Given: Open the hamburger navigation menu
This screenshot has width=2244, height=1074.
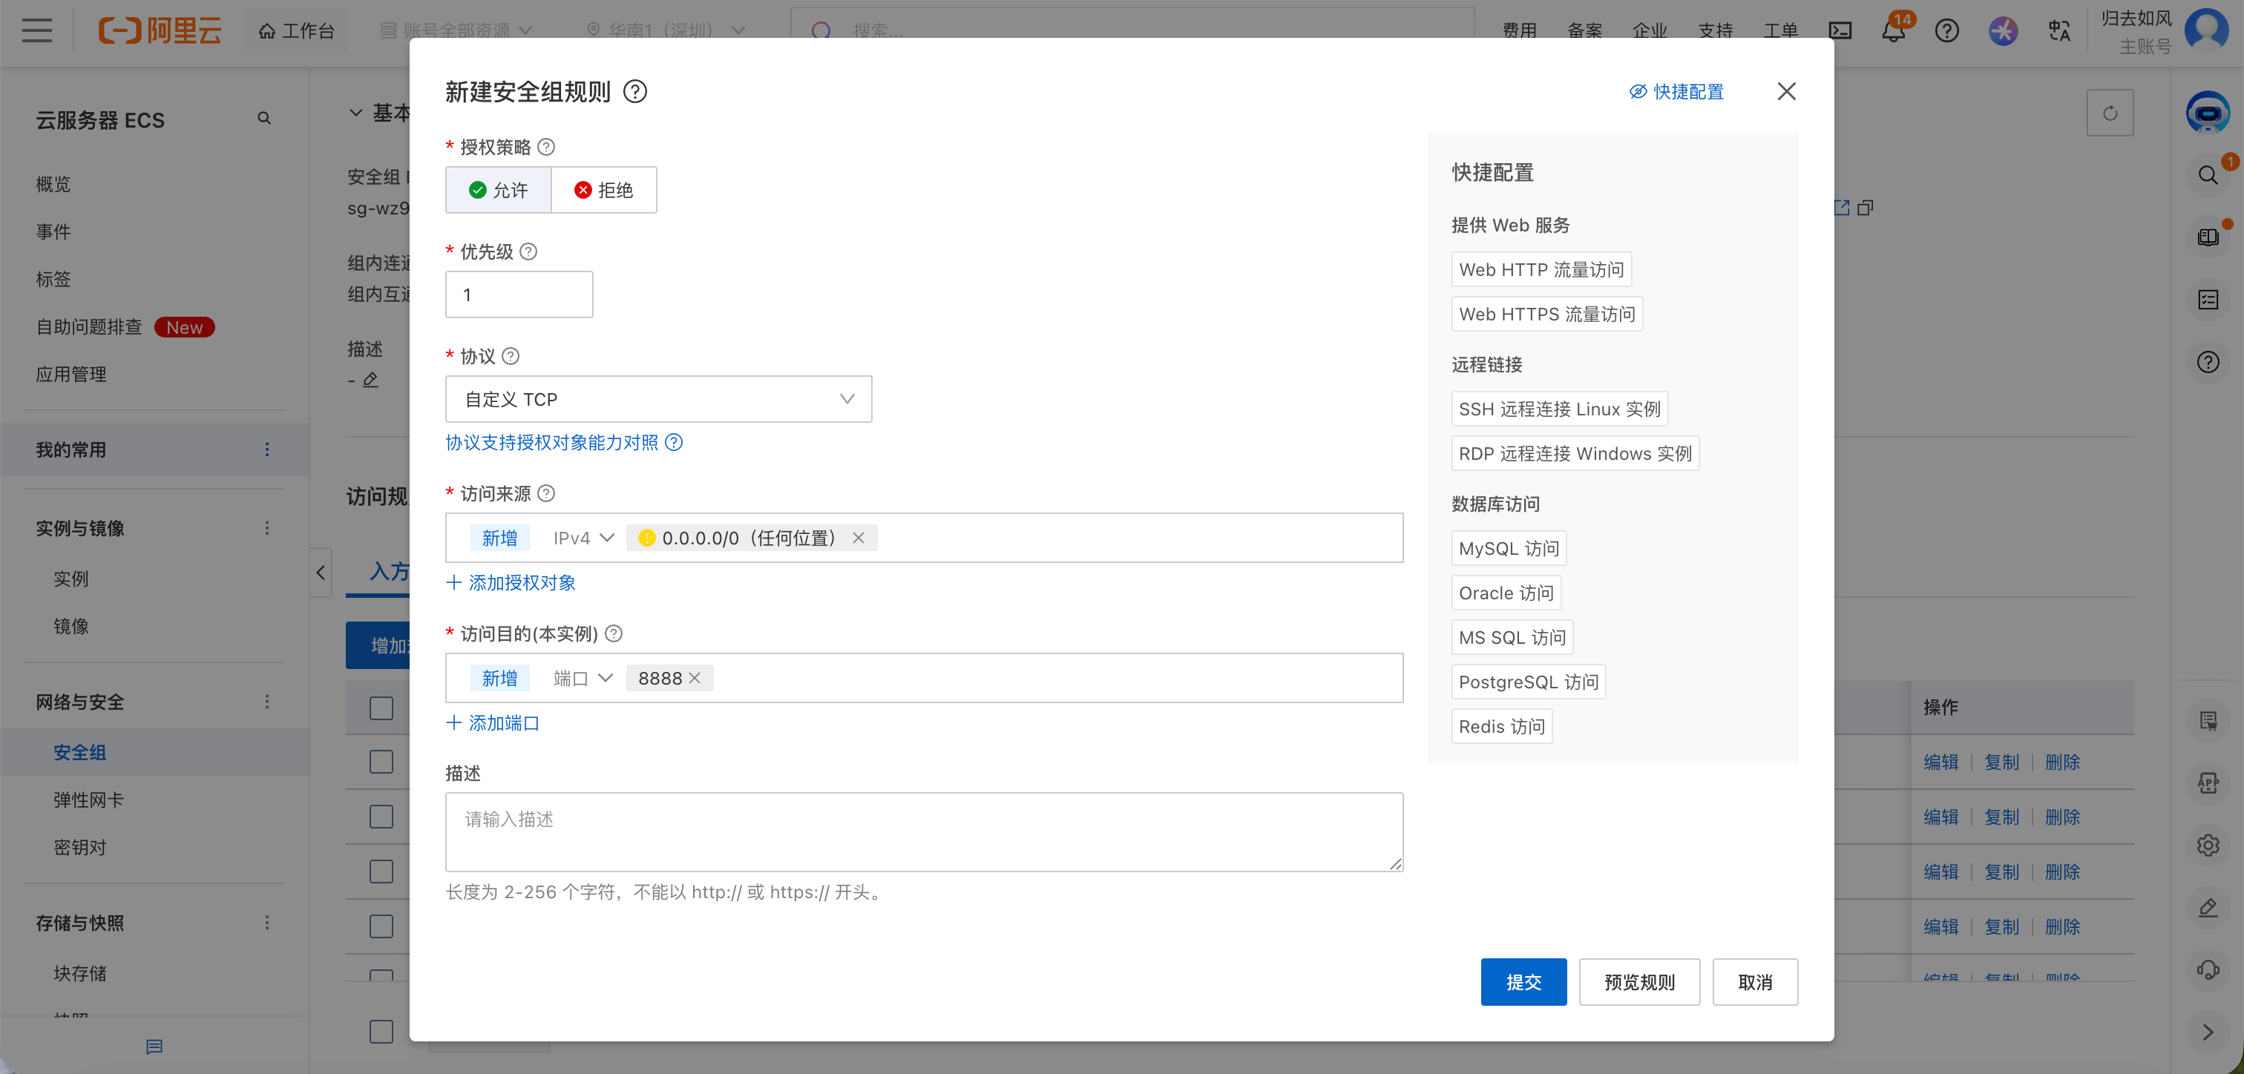Looking at the screenshot, I should pos(36,30).
